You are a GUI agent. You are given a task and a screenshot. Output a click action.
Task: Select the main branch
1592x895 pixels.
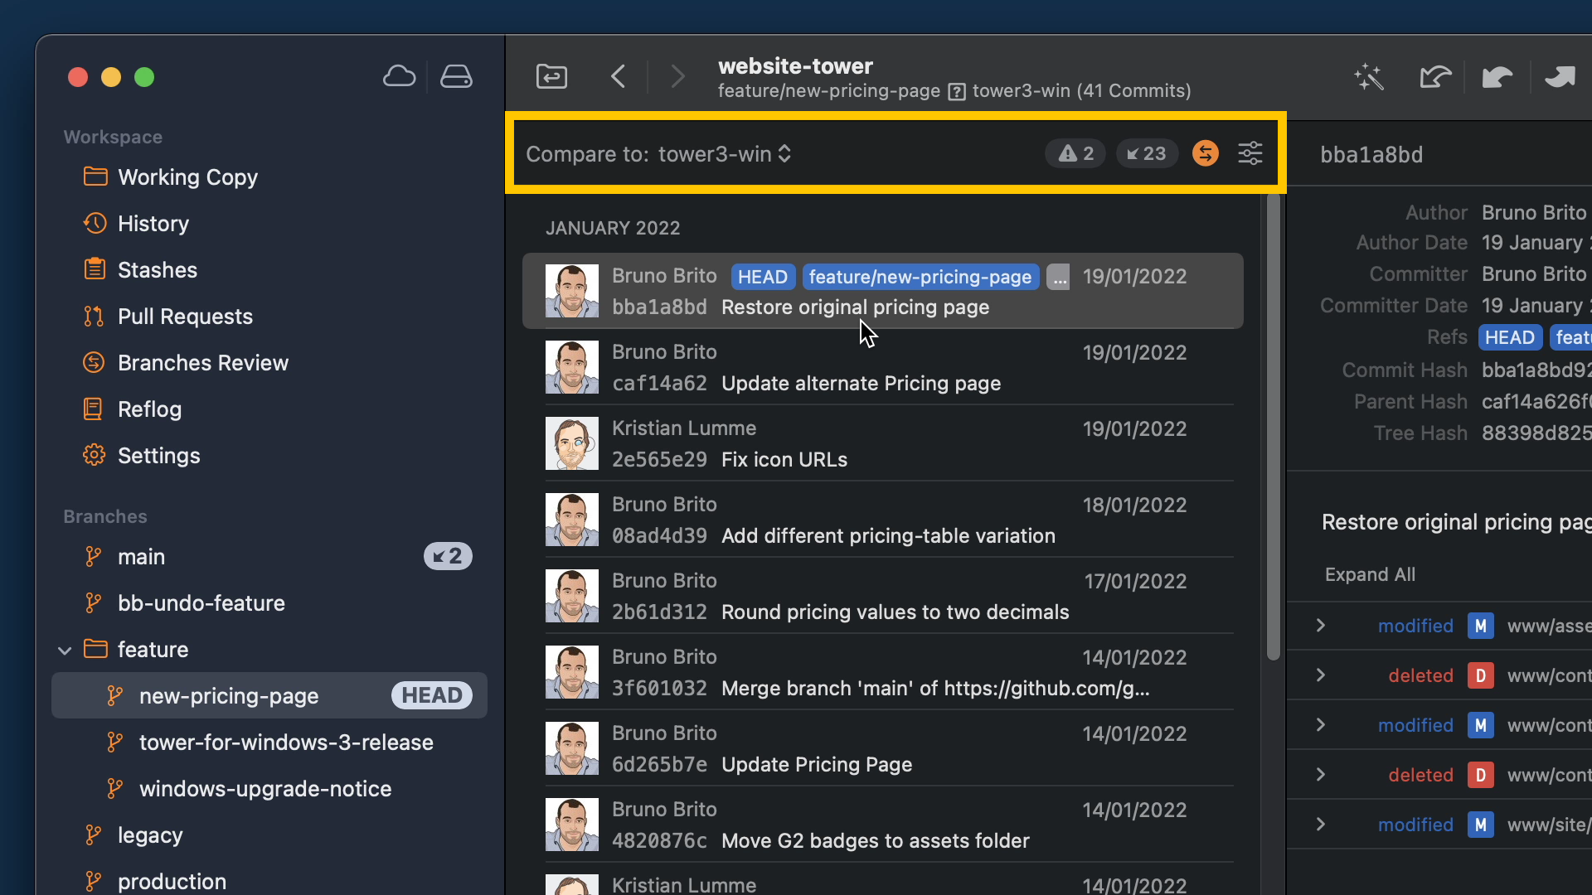[x=141, y=557]
